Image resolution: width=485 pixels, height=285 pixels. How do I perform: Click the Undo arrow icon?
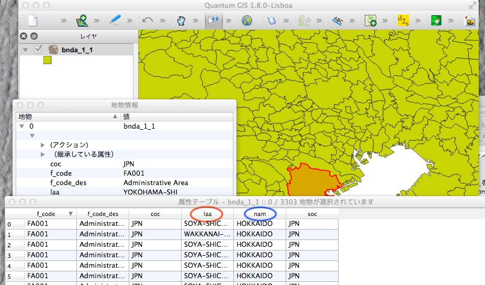(148, 21)
